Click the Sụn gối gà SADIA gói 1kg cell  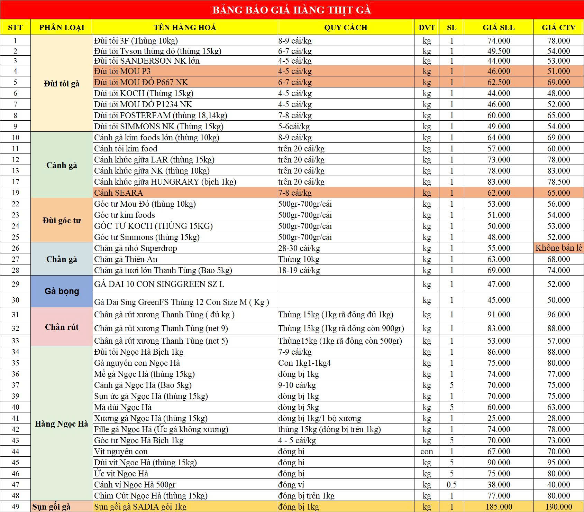(x=185, y=507)
